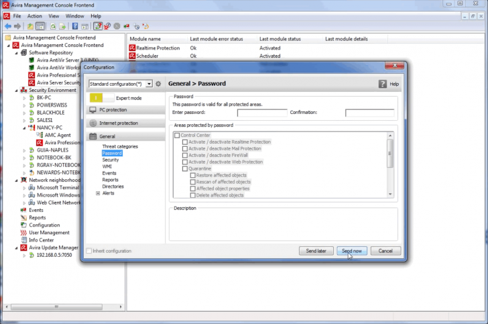Select the Events icon in the left tree

(x=23, y=210)
